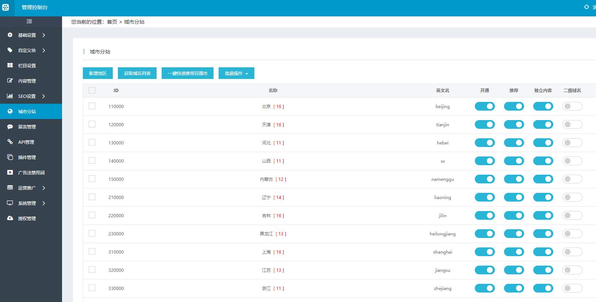The height and width of the screenshot is (302, 596).
Task: Disable the 开通 switch for 北京
Action: (x=484, y=106)
